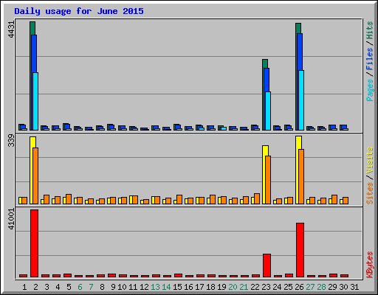Click the day 15 axis label
The height and width of the screenshot is (295, 378).
click(177, 287)
